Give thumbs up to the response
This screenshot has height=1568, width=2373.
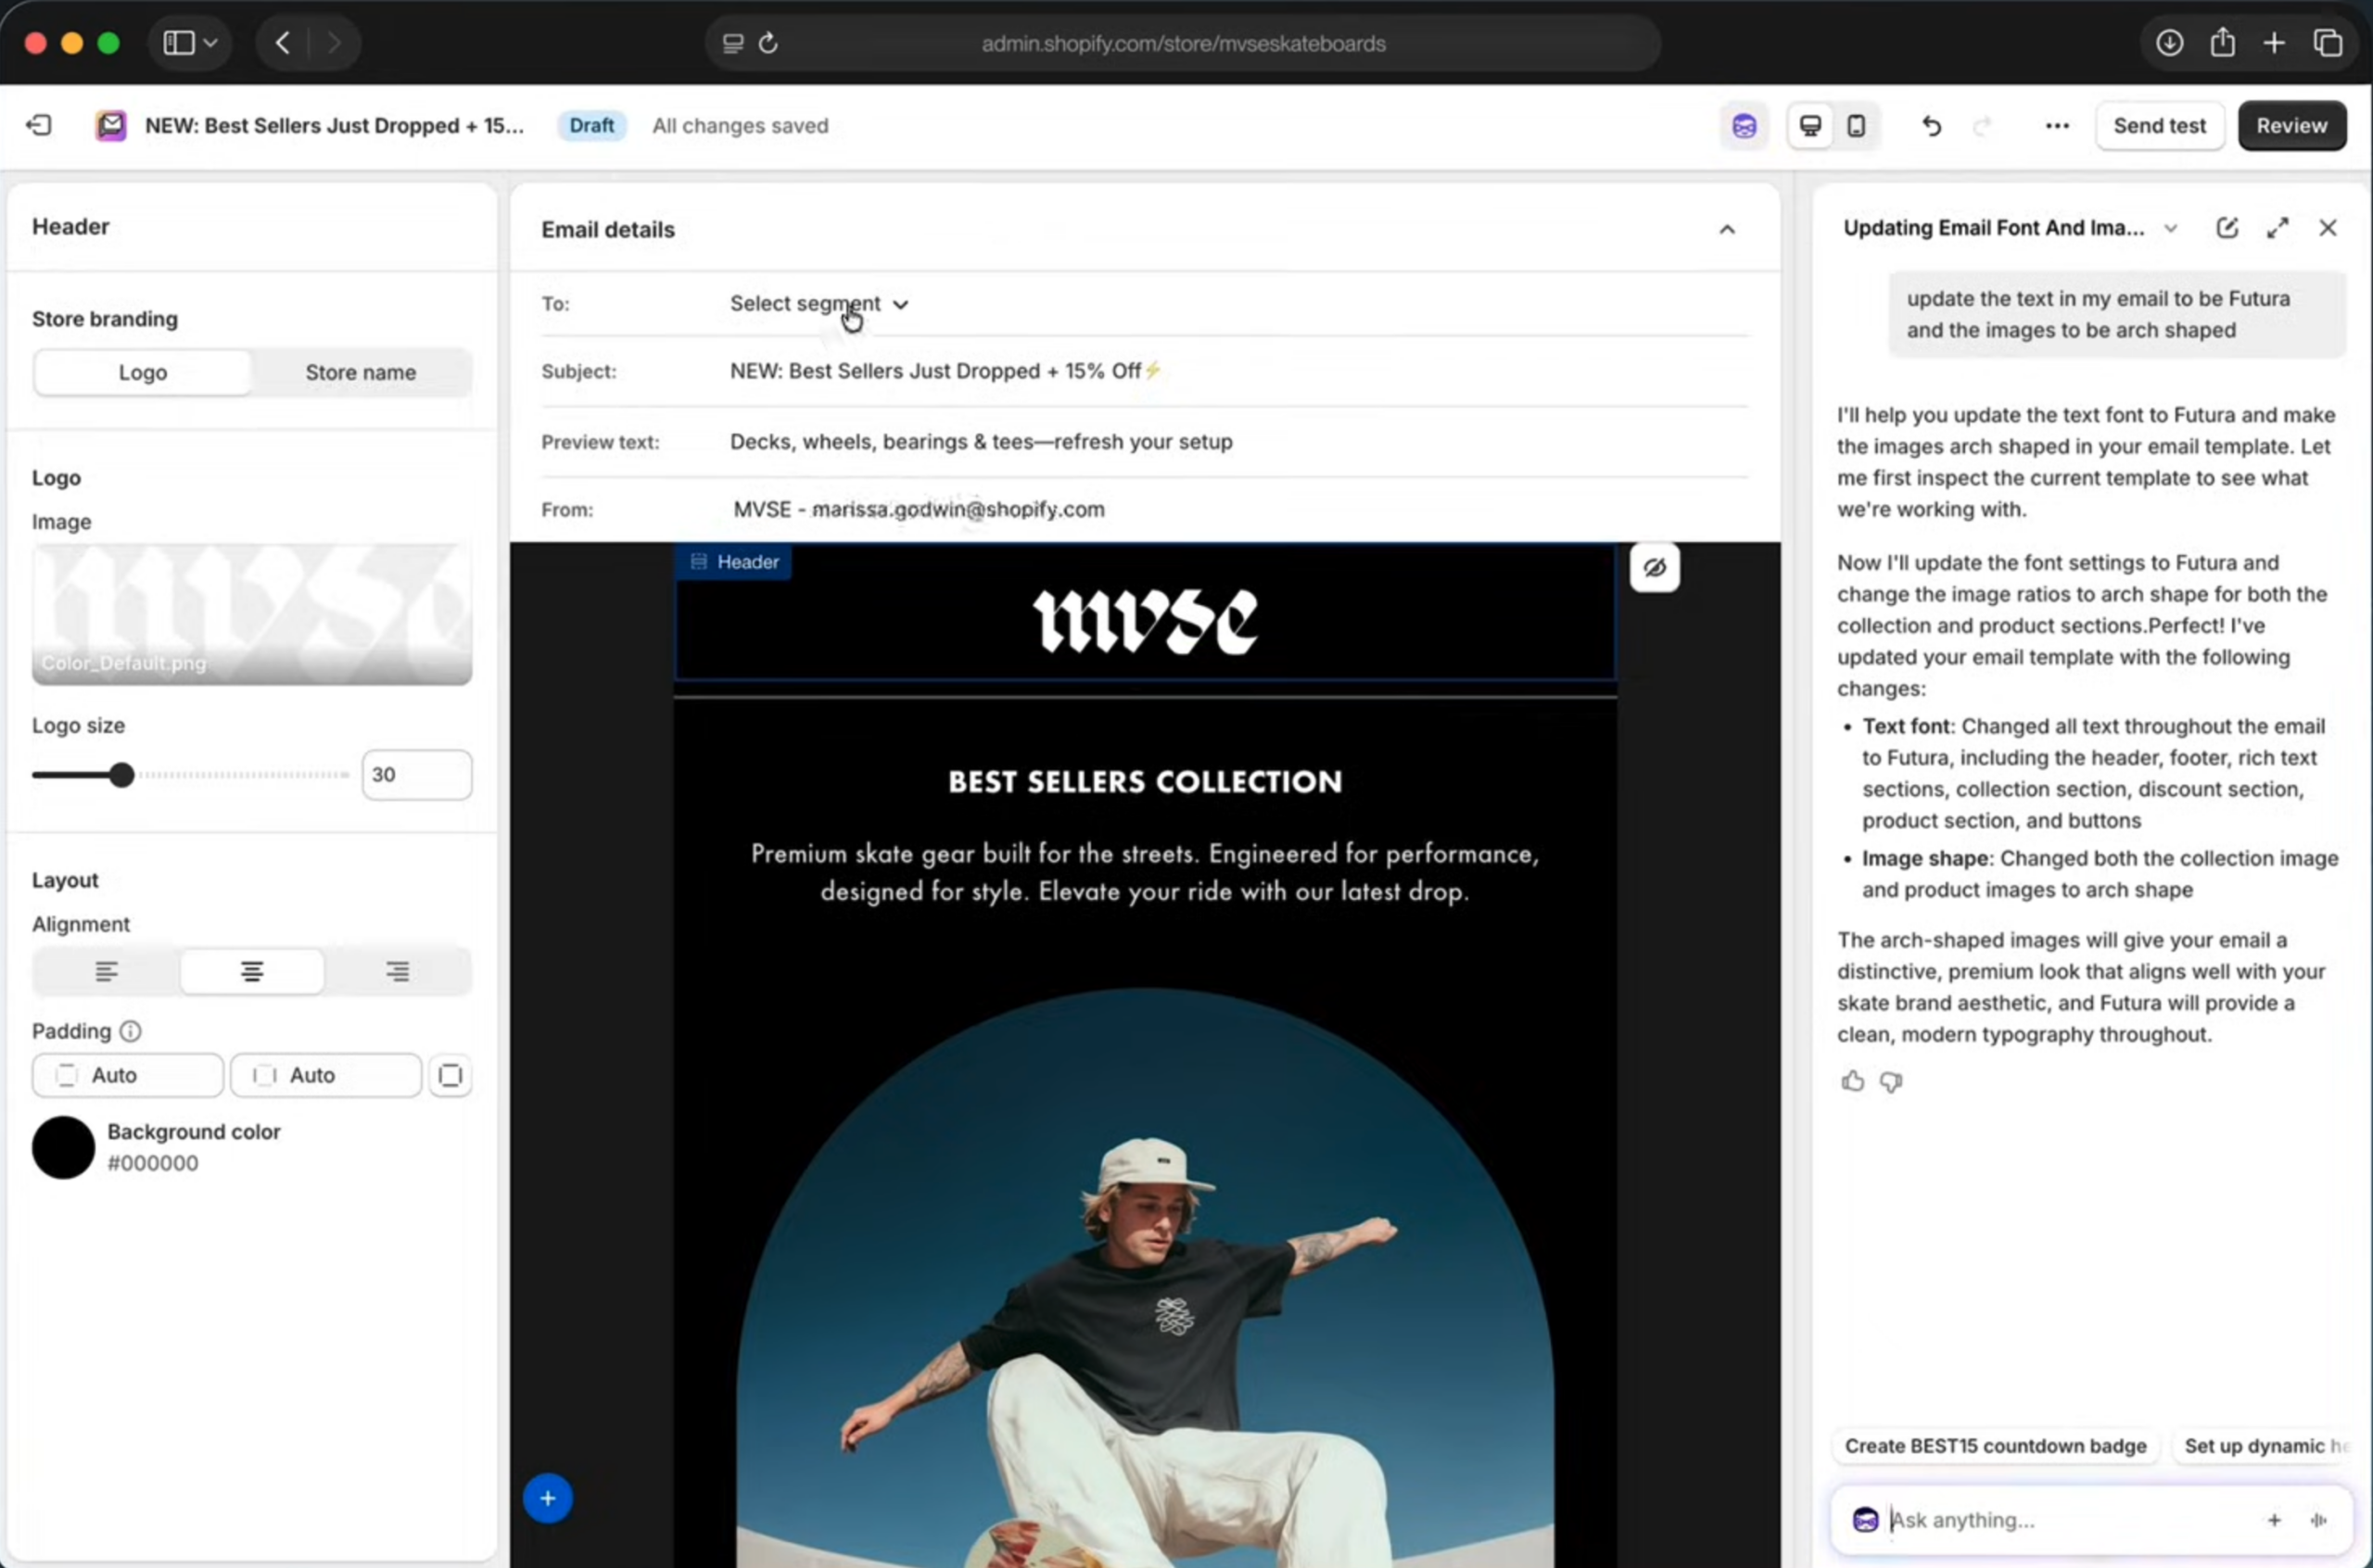point(1852,1081)
